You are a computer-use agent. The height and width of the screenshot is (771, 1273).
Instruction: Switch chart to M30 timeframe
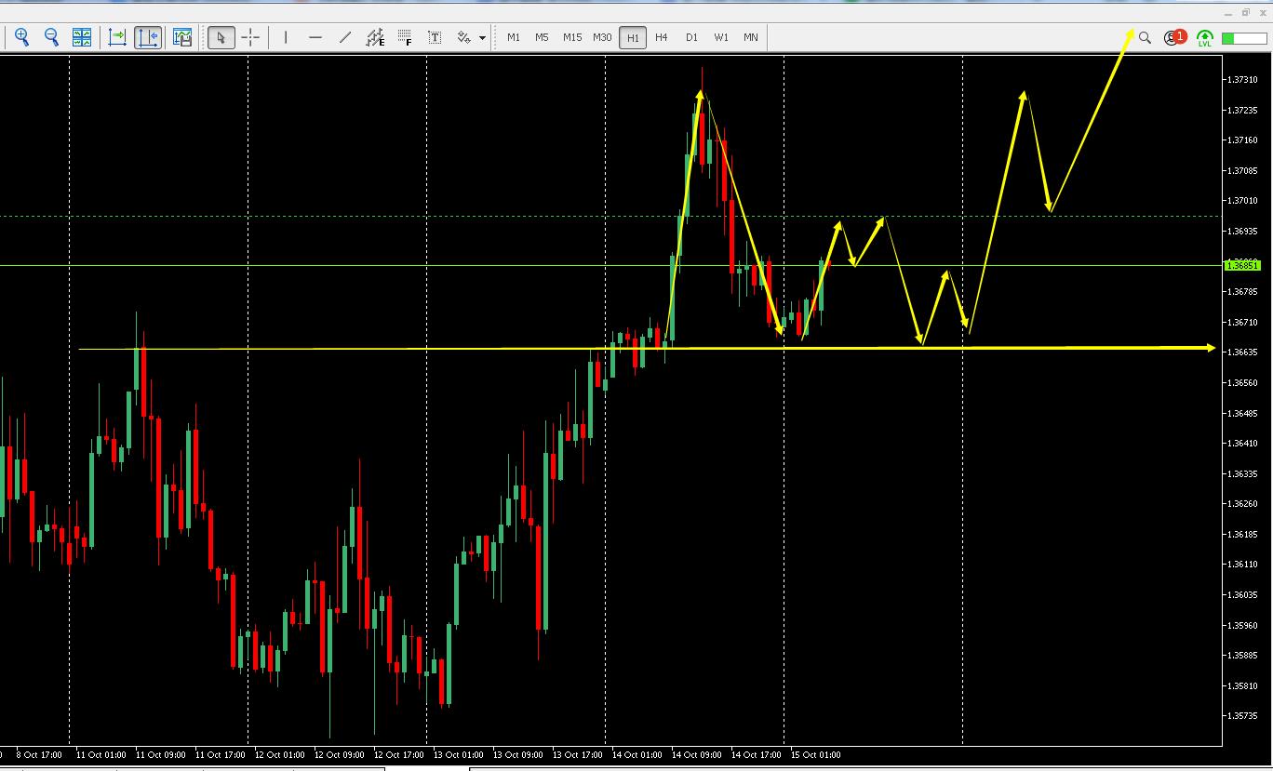click(602, 37)
